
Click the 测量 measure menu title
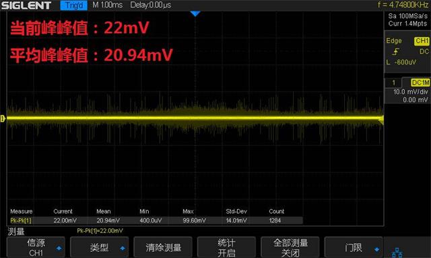pos(16,232)
